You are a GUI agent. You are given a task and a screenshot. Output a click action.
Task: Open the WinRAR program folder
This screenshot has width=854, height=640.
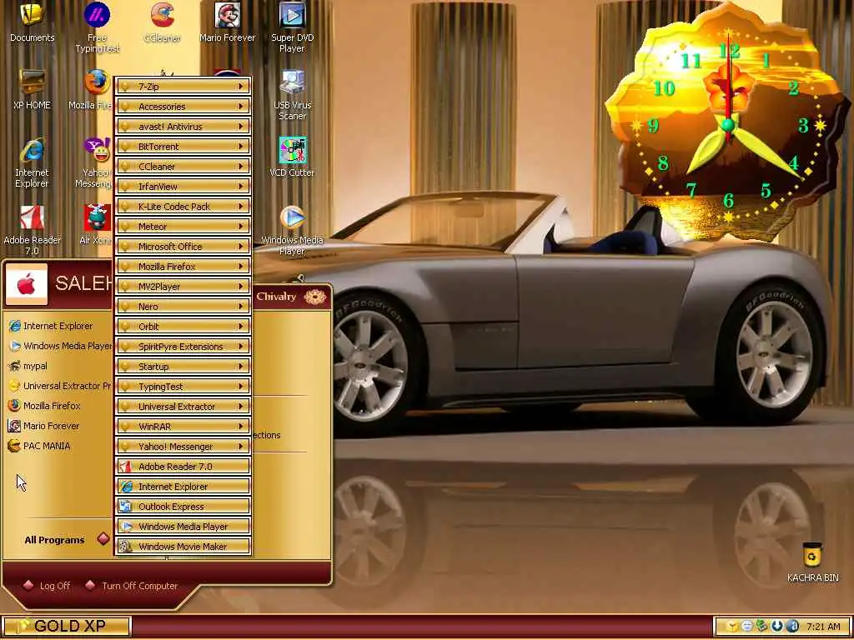tap(183, 427)
